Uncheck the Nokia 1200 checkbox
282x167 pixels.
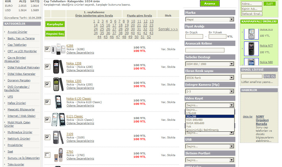tap(47, 84)
